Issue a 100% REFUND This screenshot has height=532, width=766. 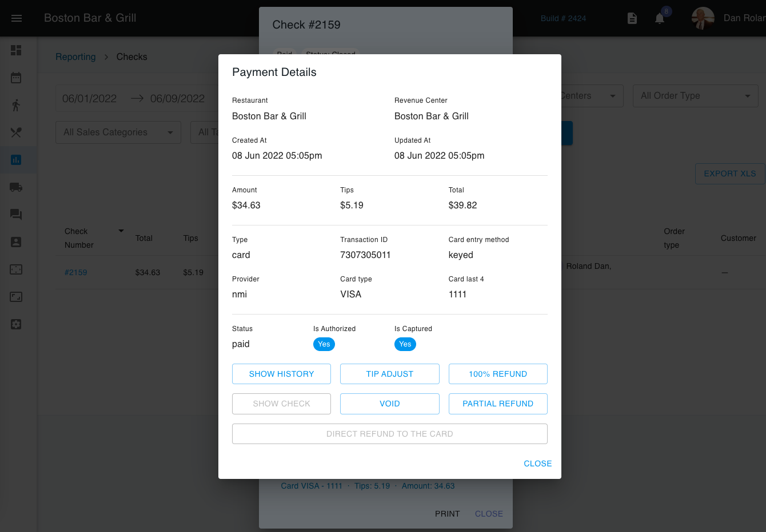497,374
